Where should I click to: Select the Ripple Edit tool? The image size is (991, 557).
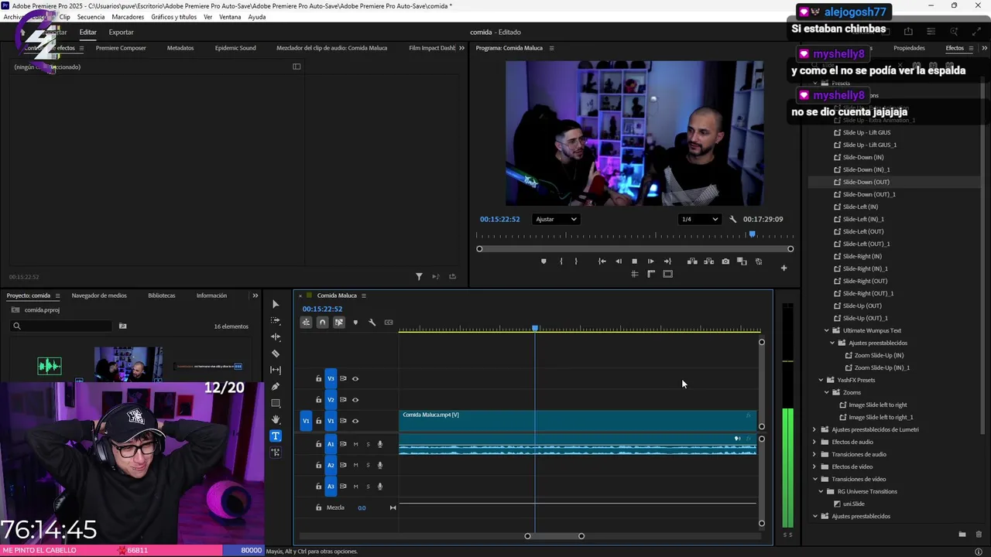[x=276, y=337]
